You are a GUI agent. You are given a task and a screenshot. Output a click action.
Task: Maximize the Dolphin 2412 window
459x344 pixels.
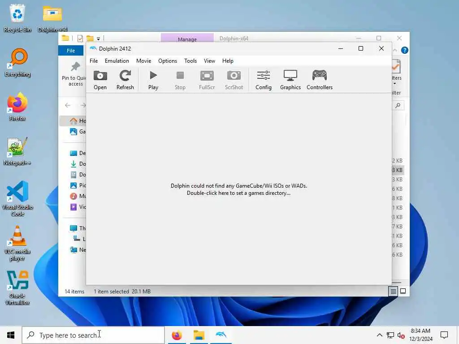[361, 48]
